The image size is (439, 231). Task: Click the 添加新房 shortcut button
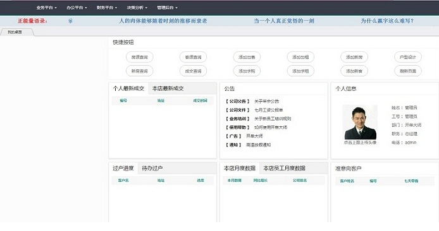[x=354, y=57]
